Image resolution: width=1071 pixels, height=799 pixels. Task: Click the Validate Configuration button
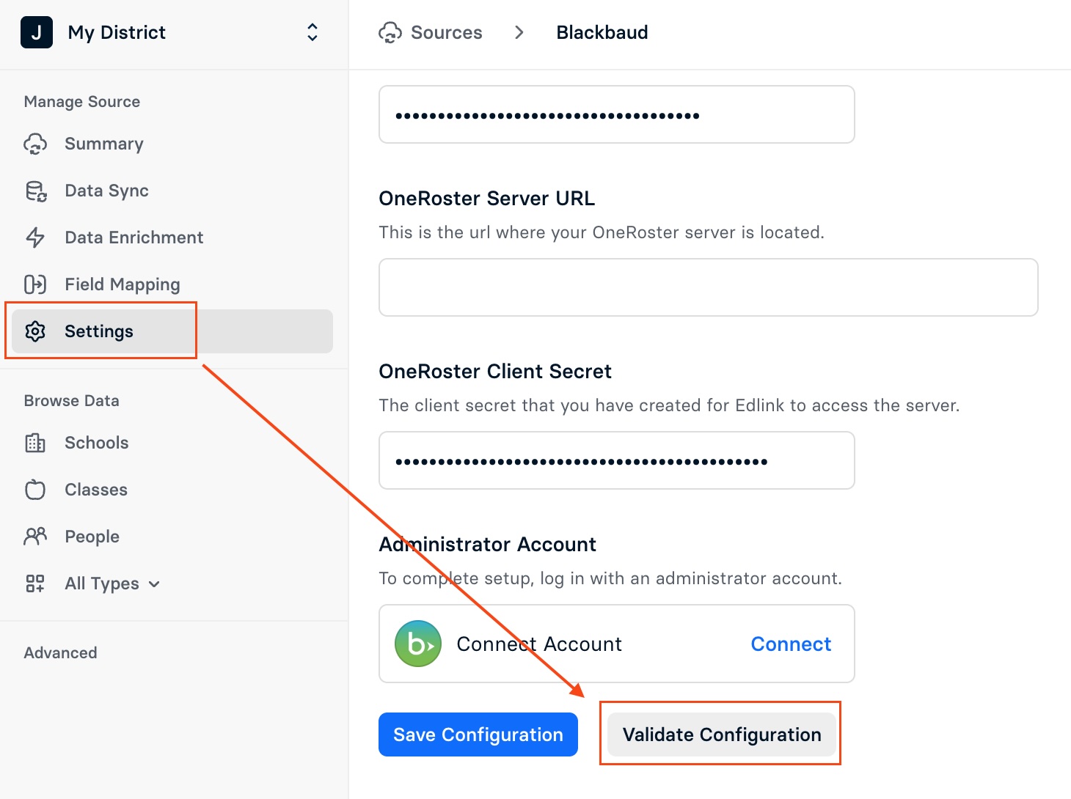[722, 734]
